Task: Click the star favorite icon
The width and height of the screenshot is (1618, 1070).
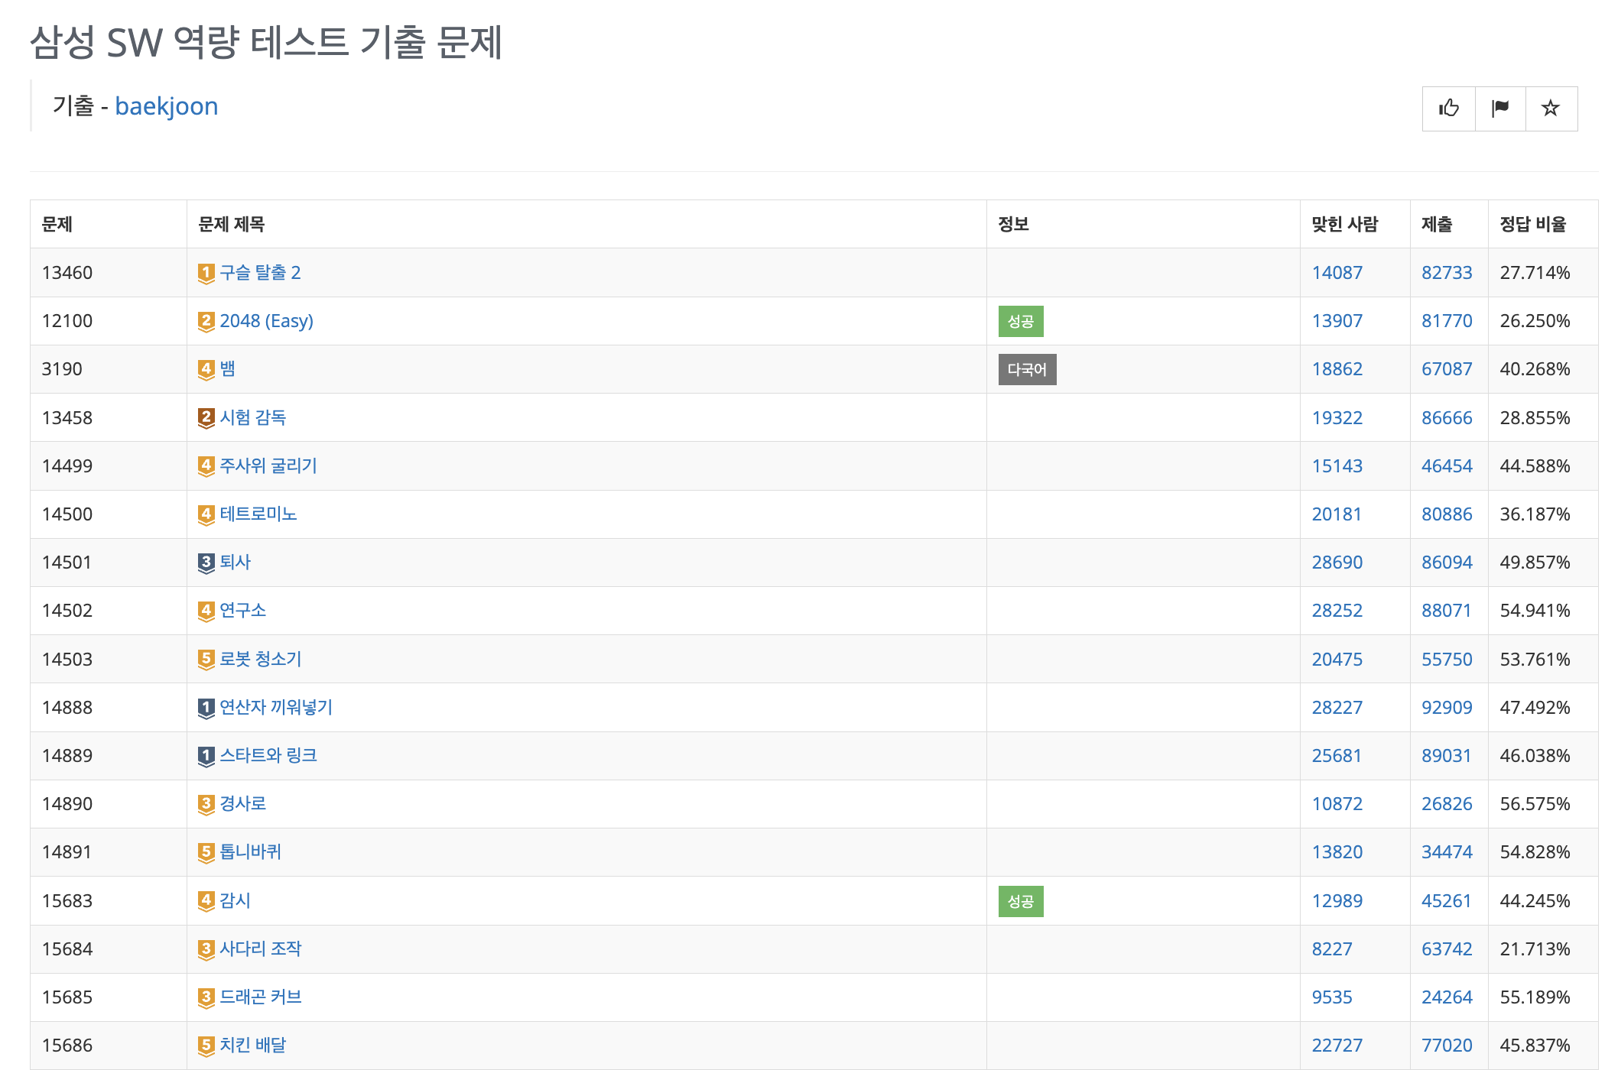Action: 1551,109
